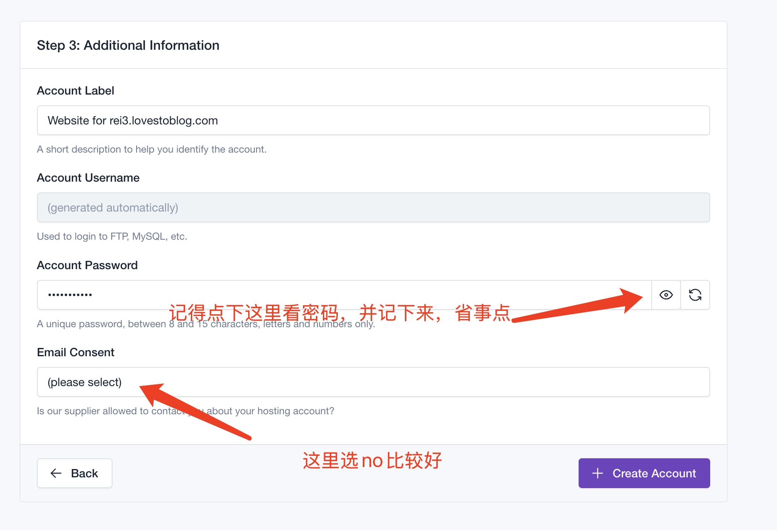Screen dimensions: 777x530
Task: Open the Email Consent dropdown
Action: [x=373, y=382]
